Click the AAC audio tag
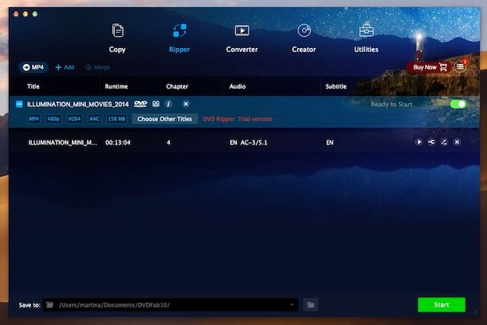487x325 pixels. pyautogui.click(x=94, y=119)
